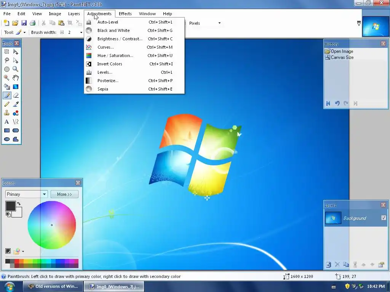Select the Zoom magnifier tool

16,69
